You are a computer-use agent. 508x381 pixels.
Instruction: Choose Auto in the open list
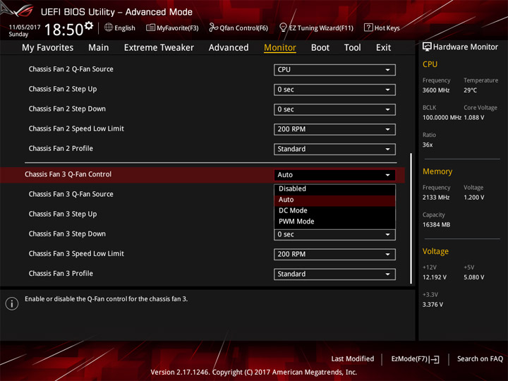pos(334,200)
